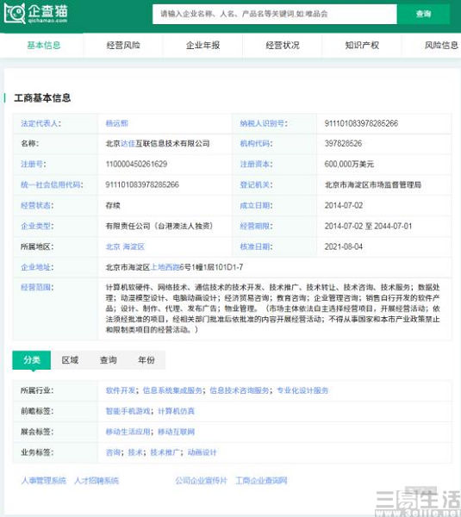The height and width of the screenshot is (517, 461).
Task: Click the green 查询 search button
Action: (423, 14)
